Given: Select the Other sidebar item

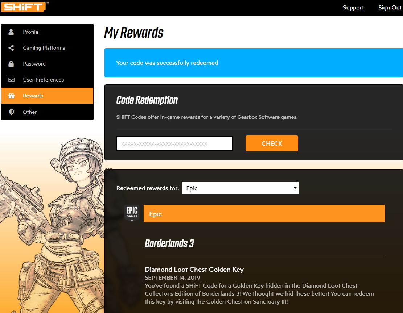Looking at the screenshot, I should click(30, 112).
